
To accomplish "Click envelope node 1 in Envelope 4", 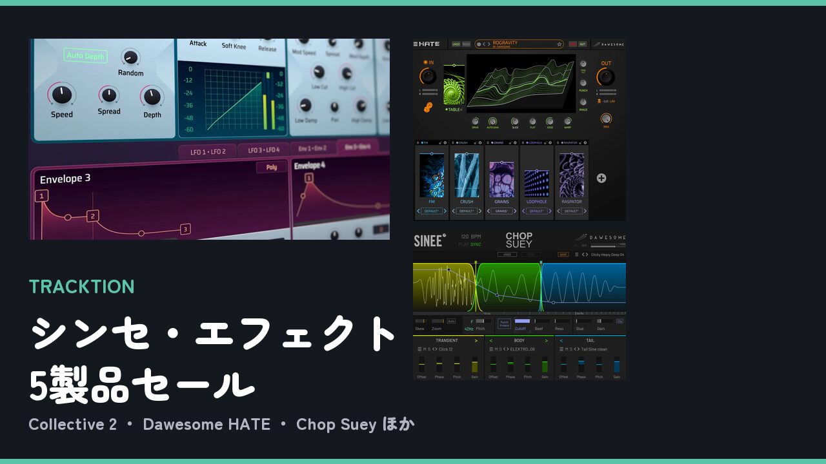I will 308,179.
